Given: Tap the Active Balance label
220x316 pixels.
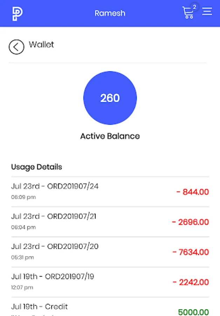Looking at the screenshot, I should click(110, 136).
